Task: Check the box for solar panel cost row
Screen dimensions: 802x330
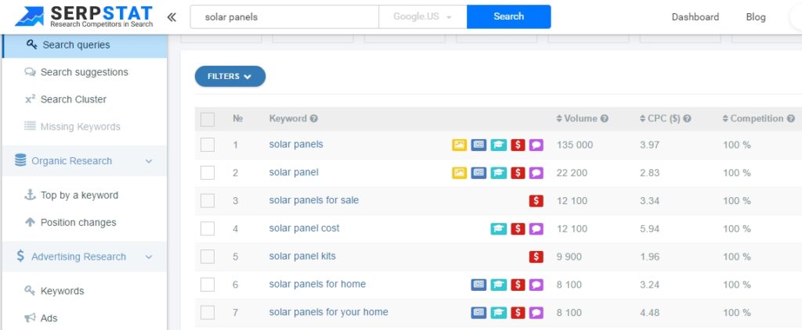Action: click(x=208, y=229)
